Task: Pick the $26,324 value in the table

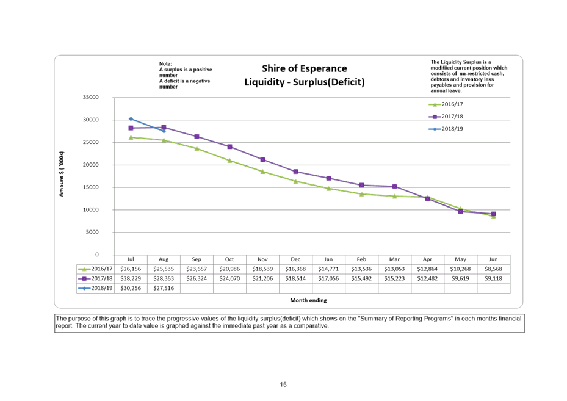Action: click(197, 279)
